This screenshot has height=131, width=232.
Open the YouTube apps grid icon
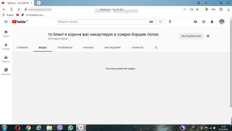coord(204,22)
